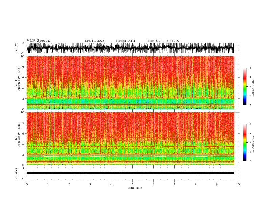Viewport: 268px width, 207px height.
Task: Click the '-3' value on ch.1 colorbar
Action: coord(249,68)
